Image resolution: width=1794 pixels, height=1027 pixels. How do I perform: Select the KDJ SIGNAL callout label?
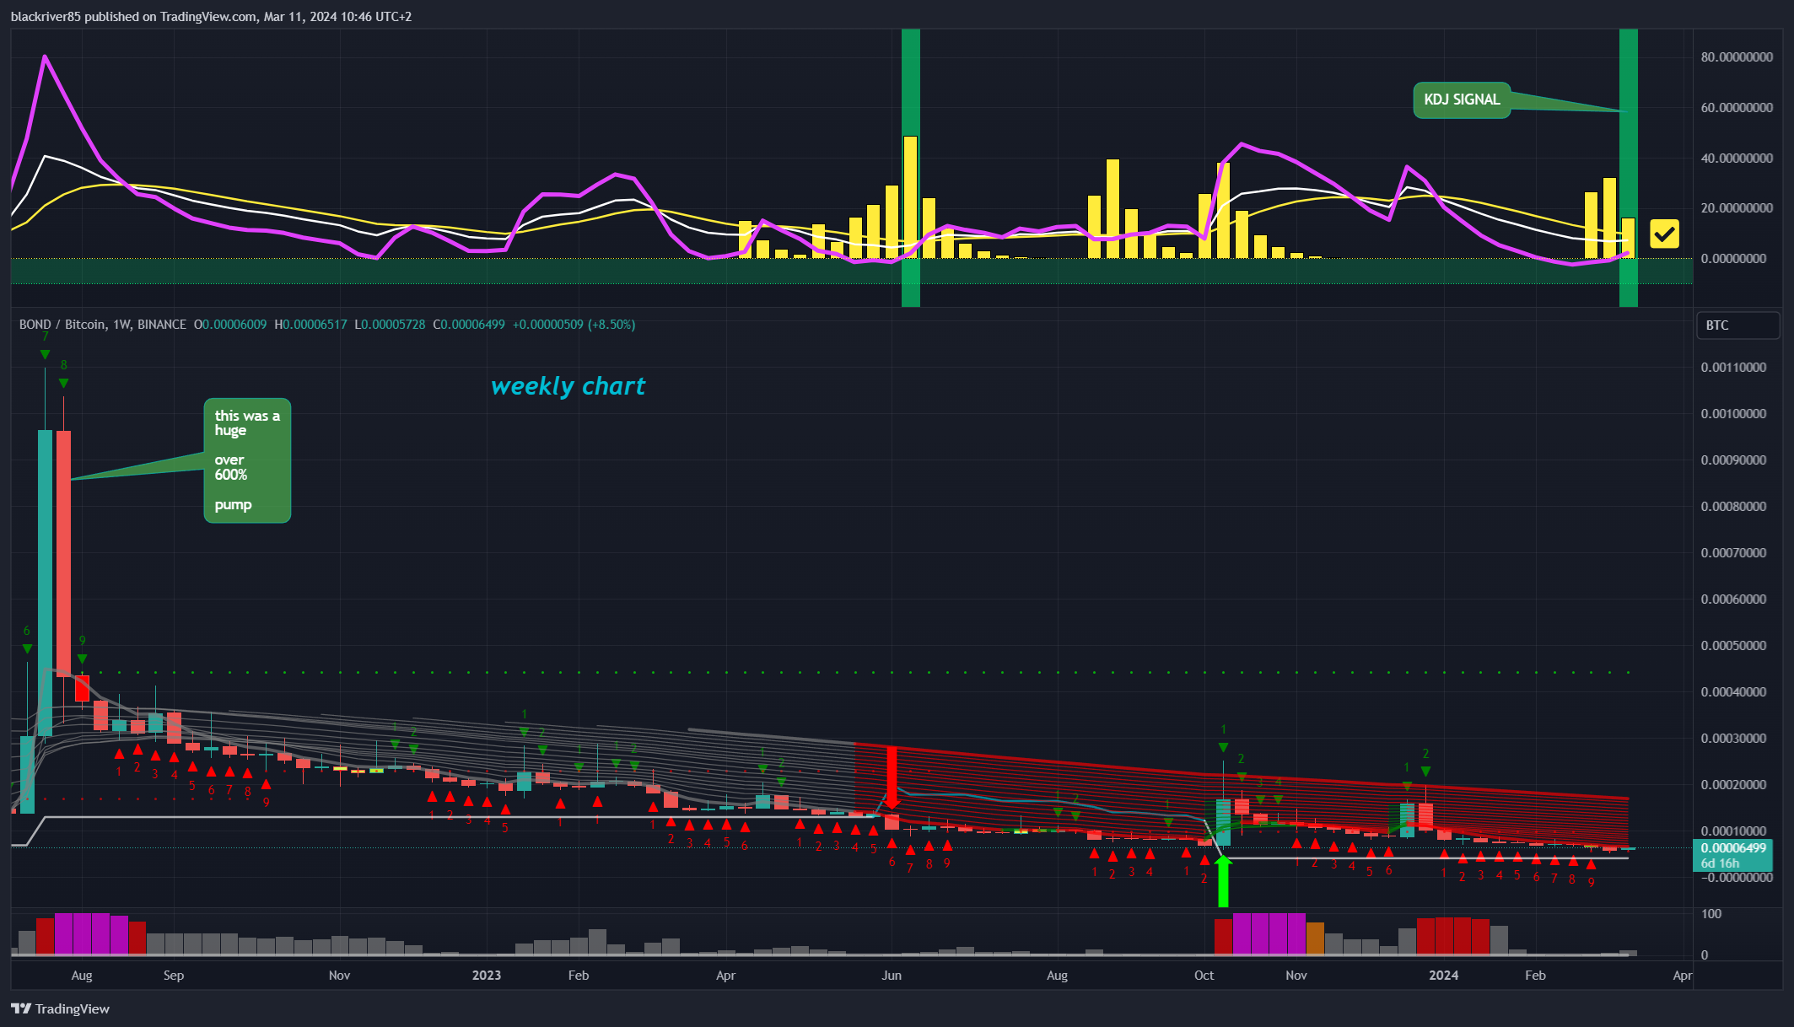click(x=1462, y=99)
